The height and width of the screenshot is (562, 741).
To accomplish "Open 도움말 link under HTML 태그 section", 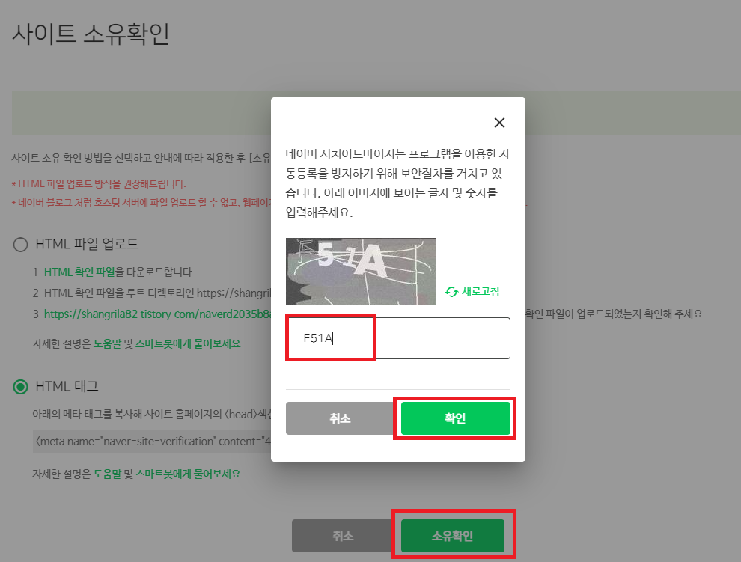I will [107, 474].
